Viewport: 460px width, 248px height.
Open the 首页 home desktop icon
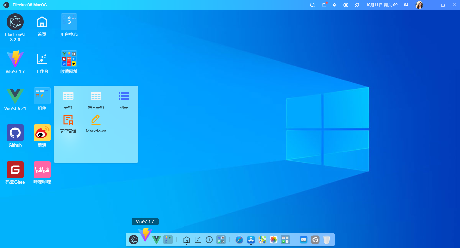click(42, 22)
